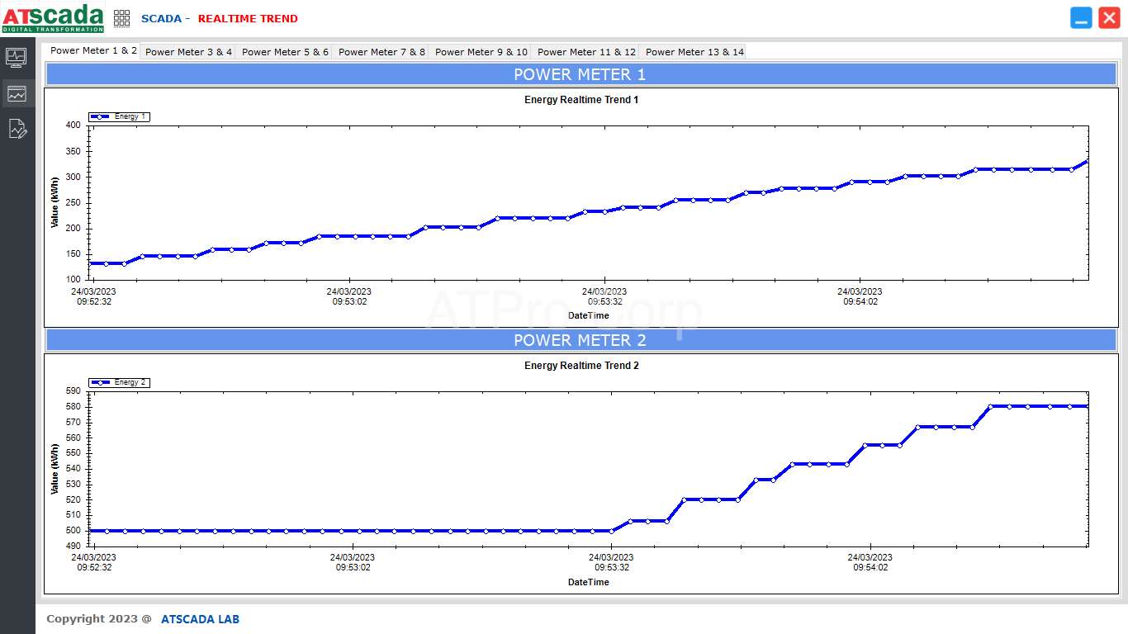Open the Power Meter 5 & 6 tab
1128x634 pixels.
285,52
